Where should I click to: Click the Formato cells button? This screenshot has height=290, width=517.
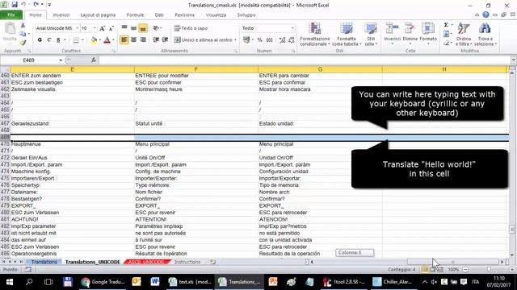coord(428,34)
